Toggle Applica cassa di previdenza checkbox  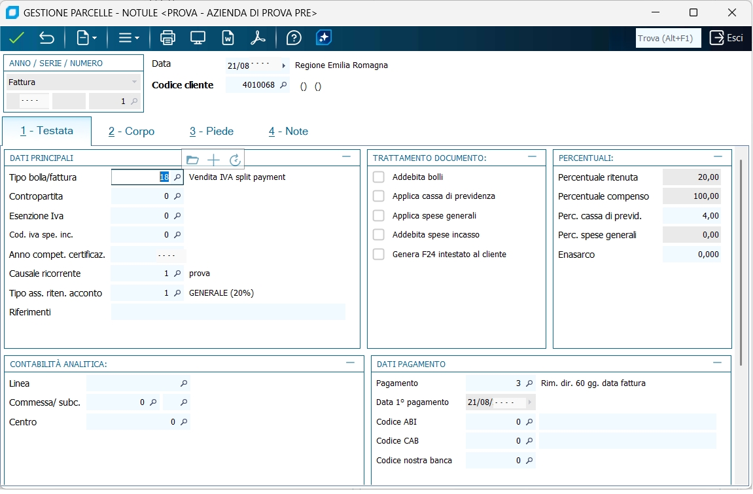click(379, 196)
